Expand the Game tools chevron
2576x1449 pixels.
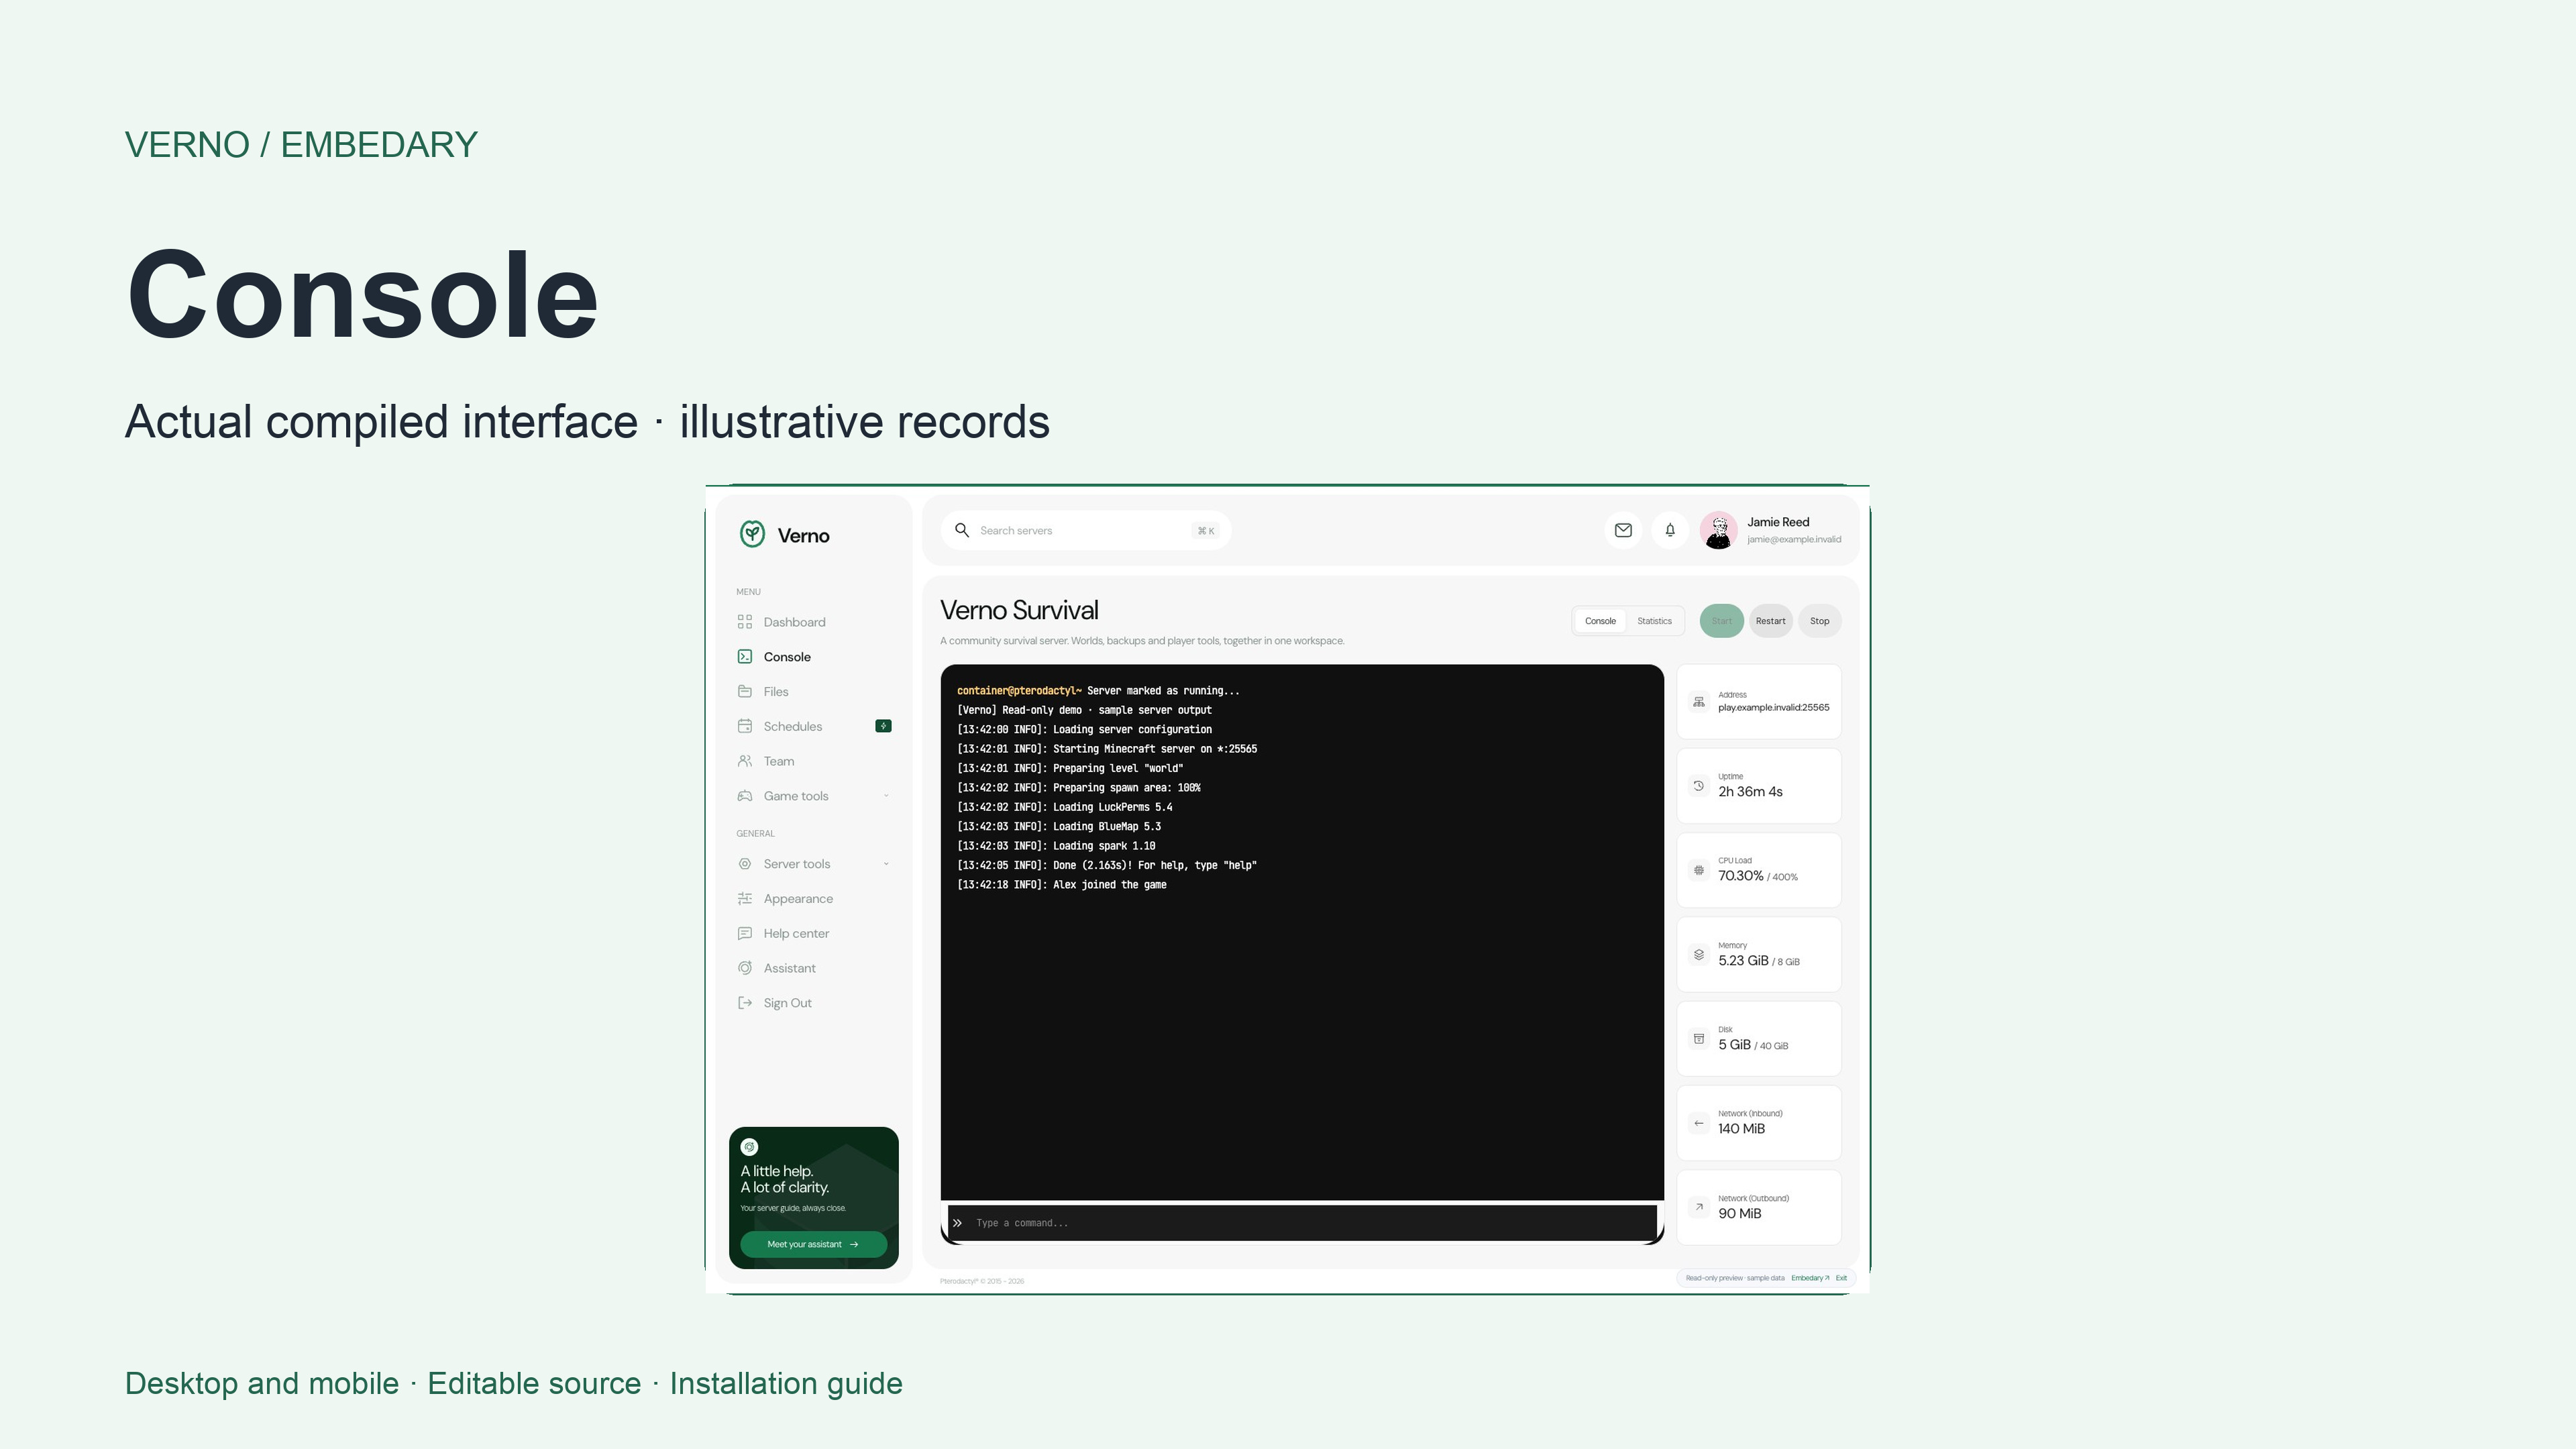click(x=886, y=796)
